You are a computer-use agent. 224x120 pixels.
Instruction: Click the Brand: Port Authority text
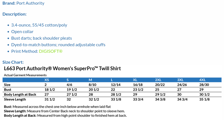point(23,3)
